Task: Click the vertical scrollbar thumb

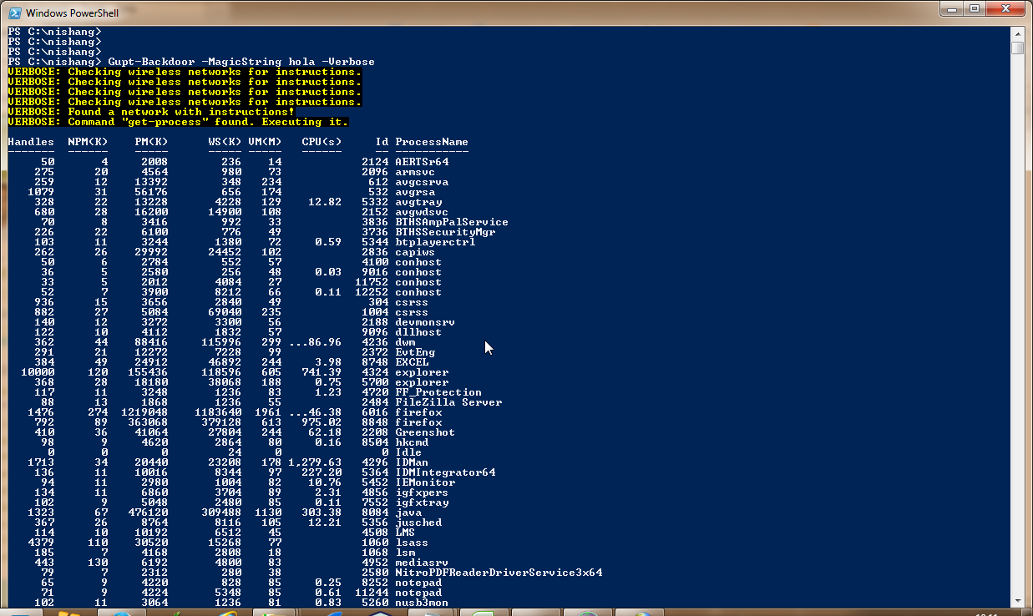Action: pyautogui.click(x=1017, y=48)
